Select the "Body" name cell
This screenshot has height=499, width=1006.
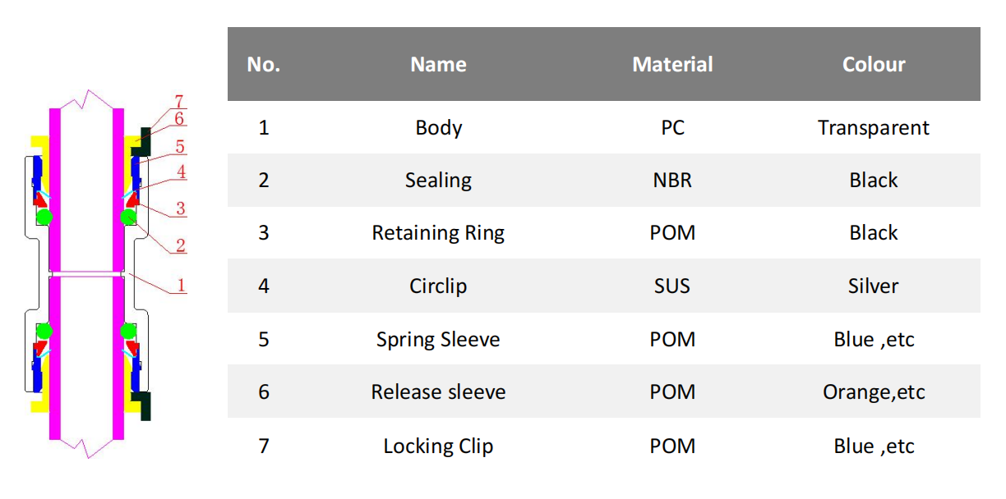click(438, 128)
